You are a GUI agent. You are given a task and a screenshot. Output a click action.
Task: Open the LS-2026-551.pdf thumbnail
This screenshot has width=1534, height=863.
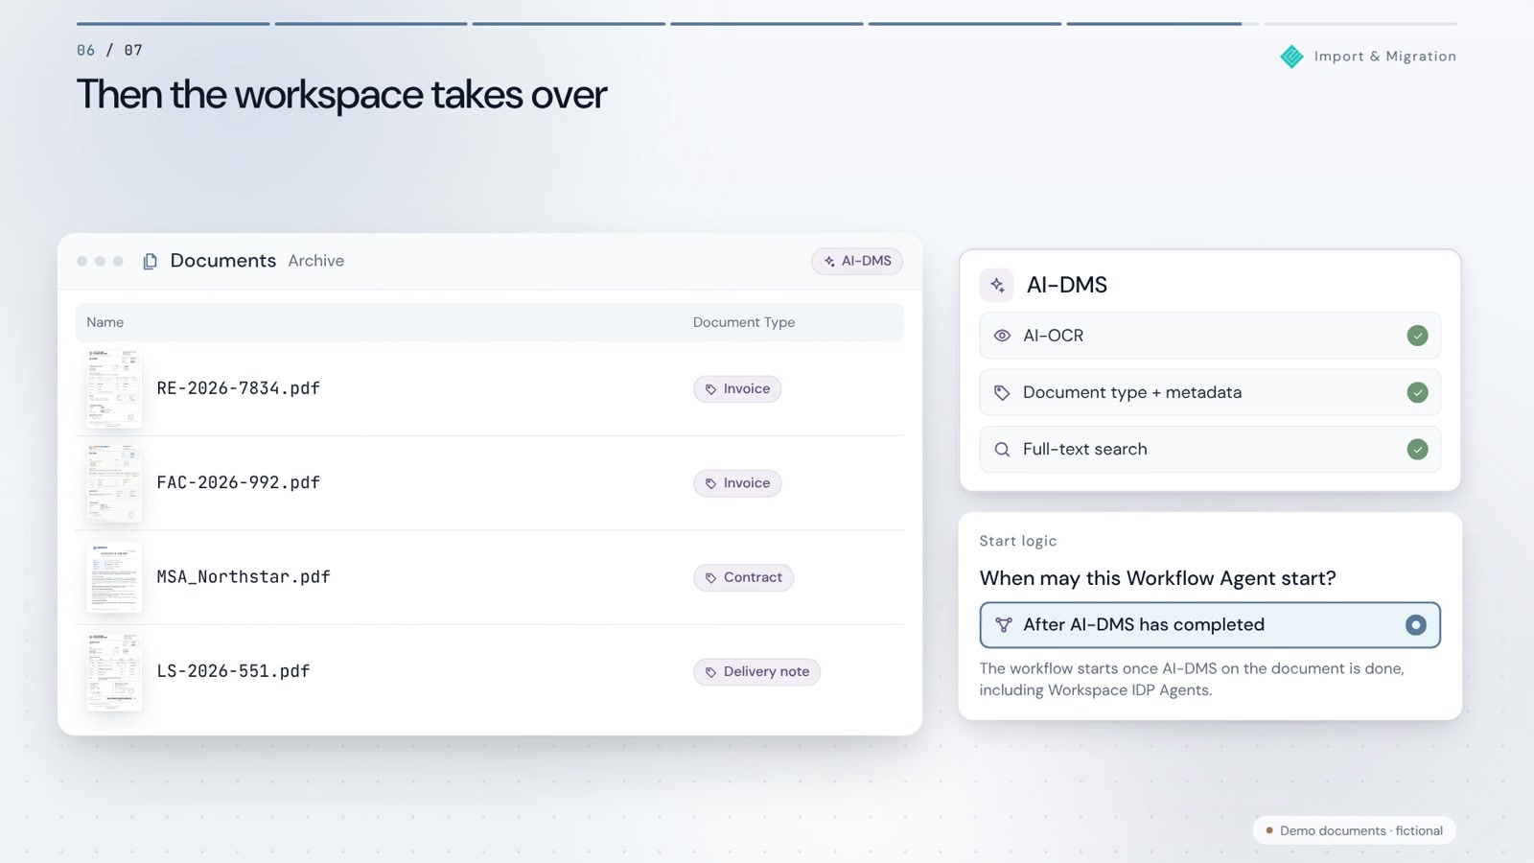point(114,671)
